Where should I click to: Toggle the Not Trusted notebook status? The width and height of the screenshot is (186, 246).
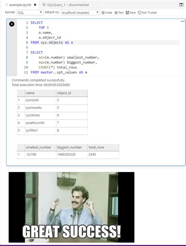tap(147, 13)
